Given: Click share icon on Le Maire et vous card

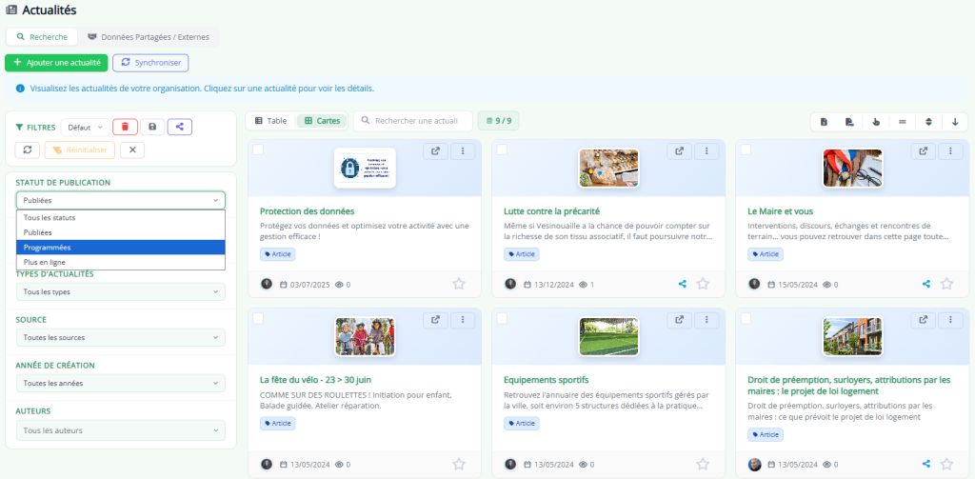Looking at the screenshot, I should coord(925,284).
